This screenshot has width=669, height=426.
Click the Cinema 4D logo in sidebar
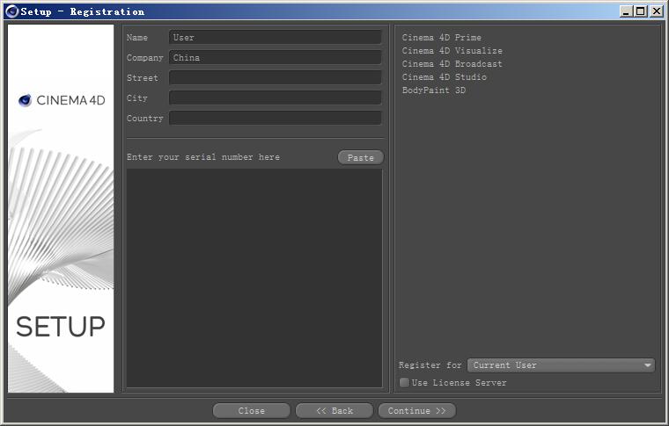62,100
